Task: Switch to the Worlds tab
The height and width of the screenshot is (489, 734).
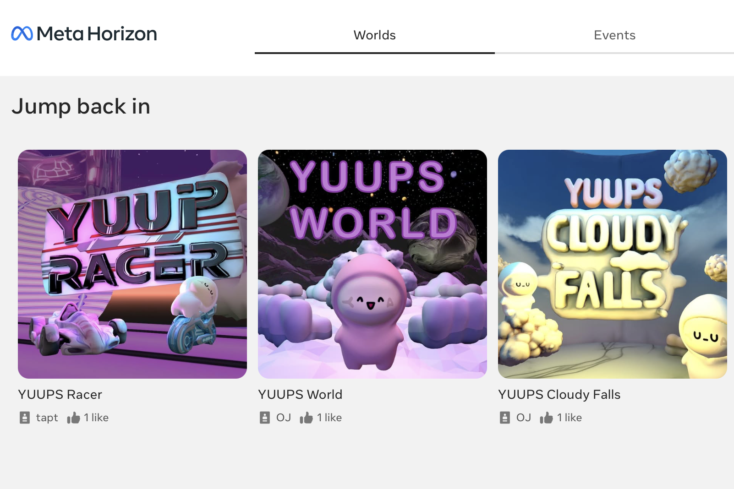Action: click(375, 35)
